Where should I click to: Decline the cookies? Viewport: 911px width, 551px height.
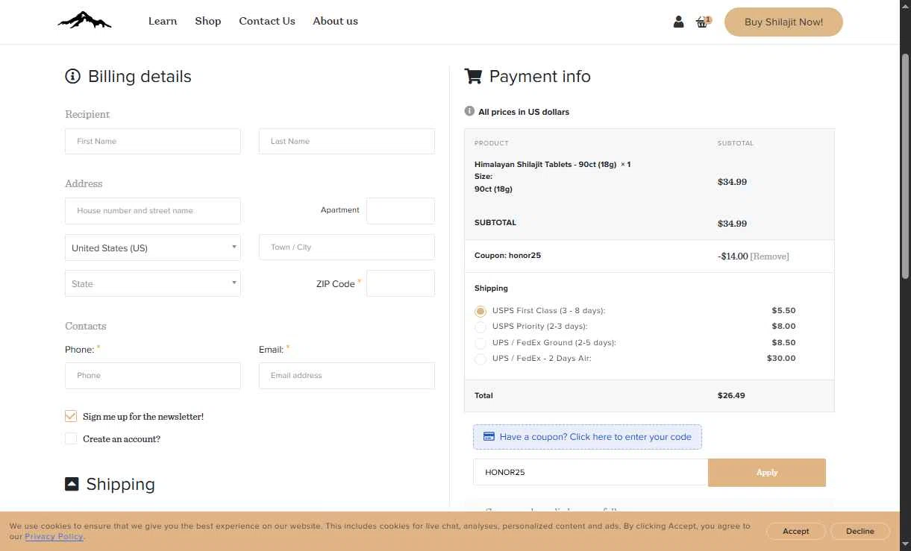pyautogui.click(x=860, y=531)
